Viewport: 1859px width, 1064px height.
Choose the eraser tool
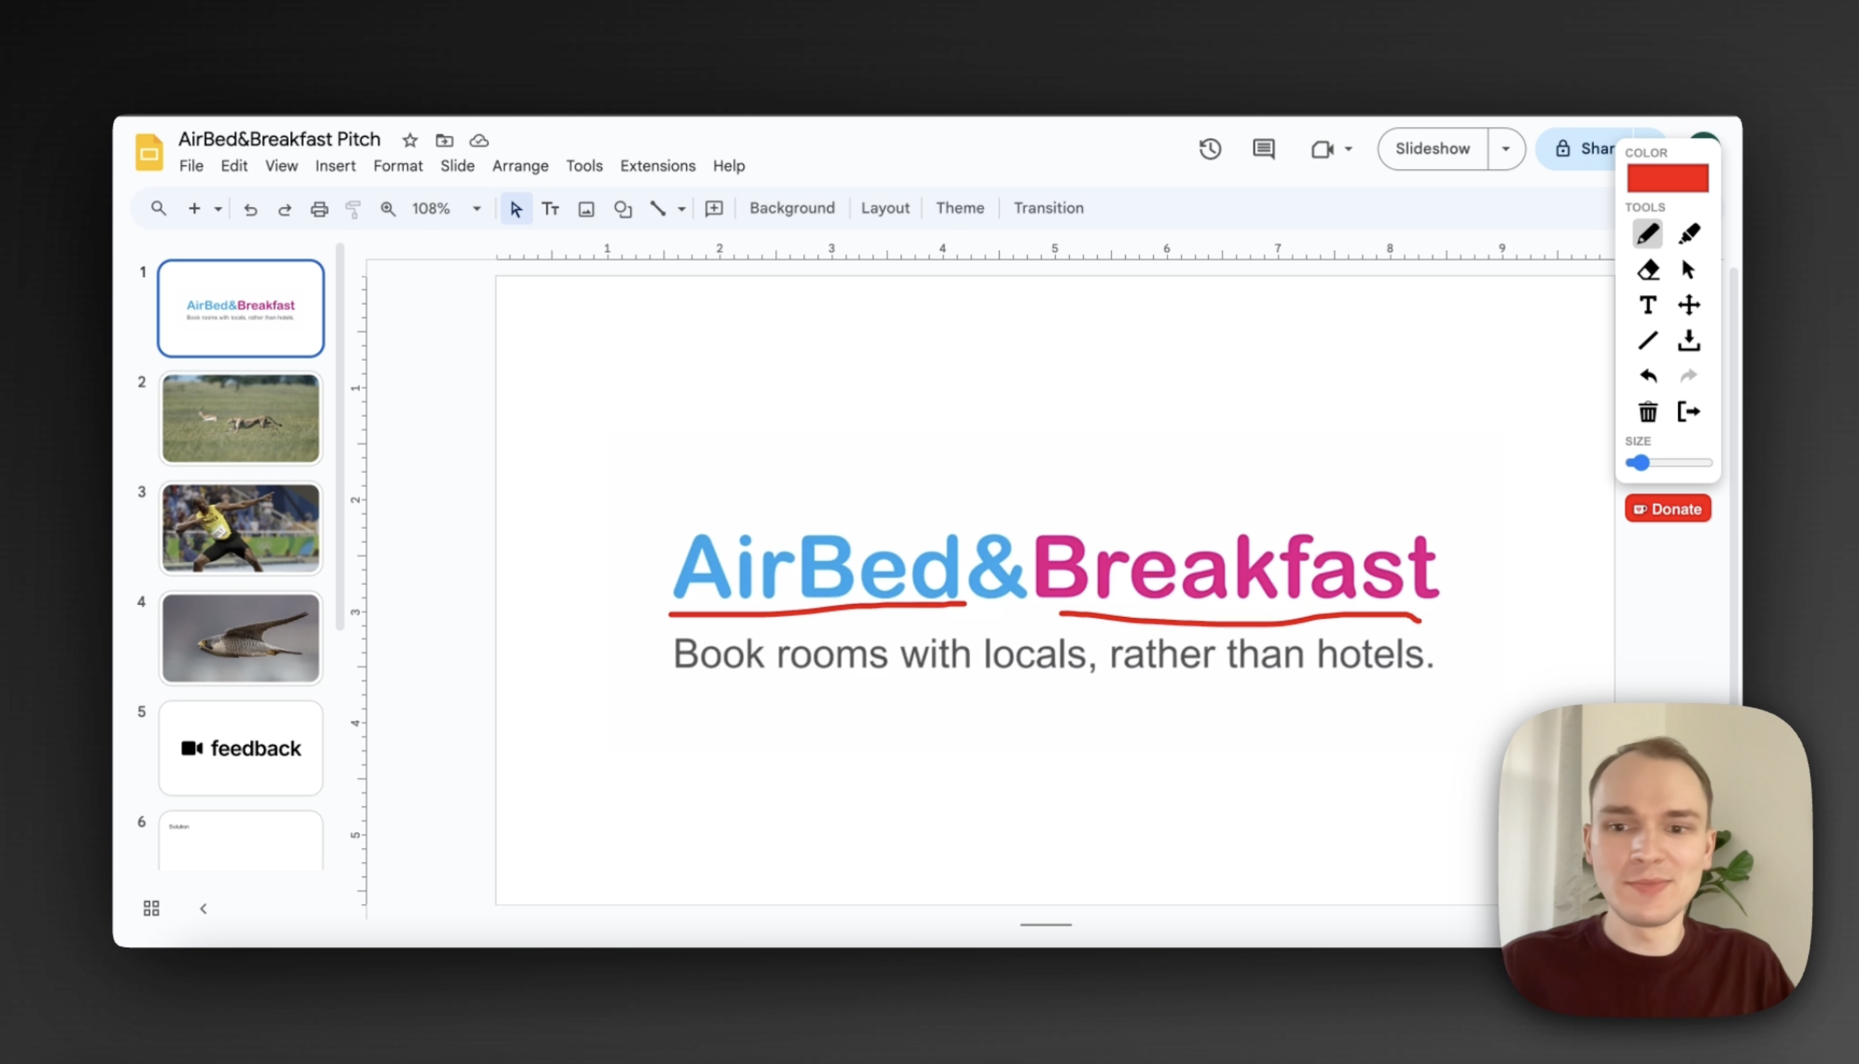click(1648, 269)
